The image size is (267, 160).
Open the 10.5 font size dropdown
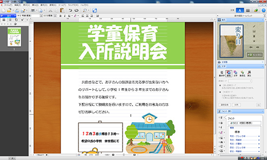pos(55,16)
